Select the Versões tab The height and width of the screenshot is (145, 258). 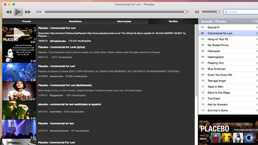tap(173, 21)
